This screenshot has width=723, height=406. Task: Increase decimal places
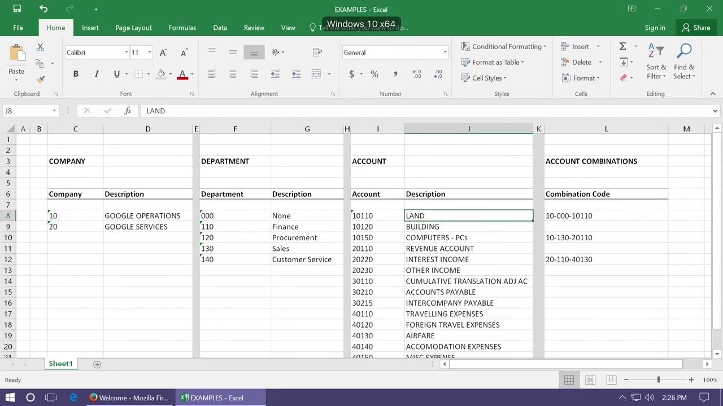417,74
